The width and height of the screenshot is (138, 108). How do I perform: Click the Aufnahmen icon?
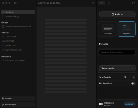coord(3,45)
